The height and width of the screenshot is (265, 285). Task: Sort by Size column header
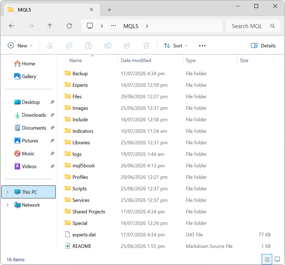[x=244, y=61]
